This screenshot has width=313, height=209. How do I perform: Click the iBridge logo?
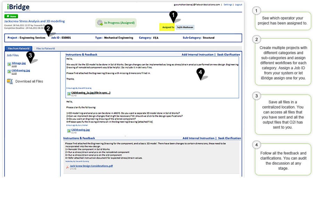pos(18,7)
